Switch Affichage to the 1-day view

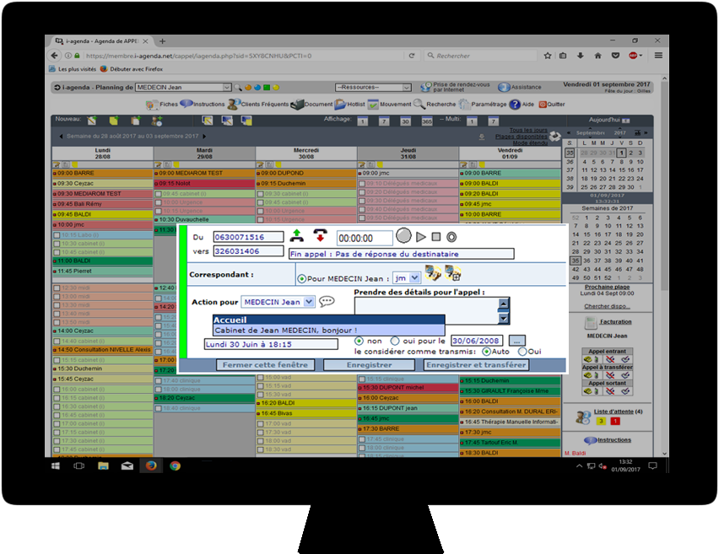[362, 121]
